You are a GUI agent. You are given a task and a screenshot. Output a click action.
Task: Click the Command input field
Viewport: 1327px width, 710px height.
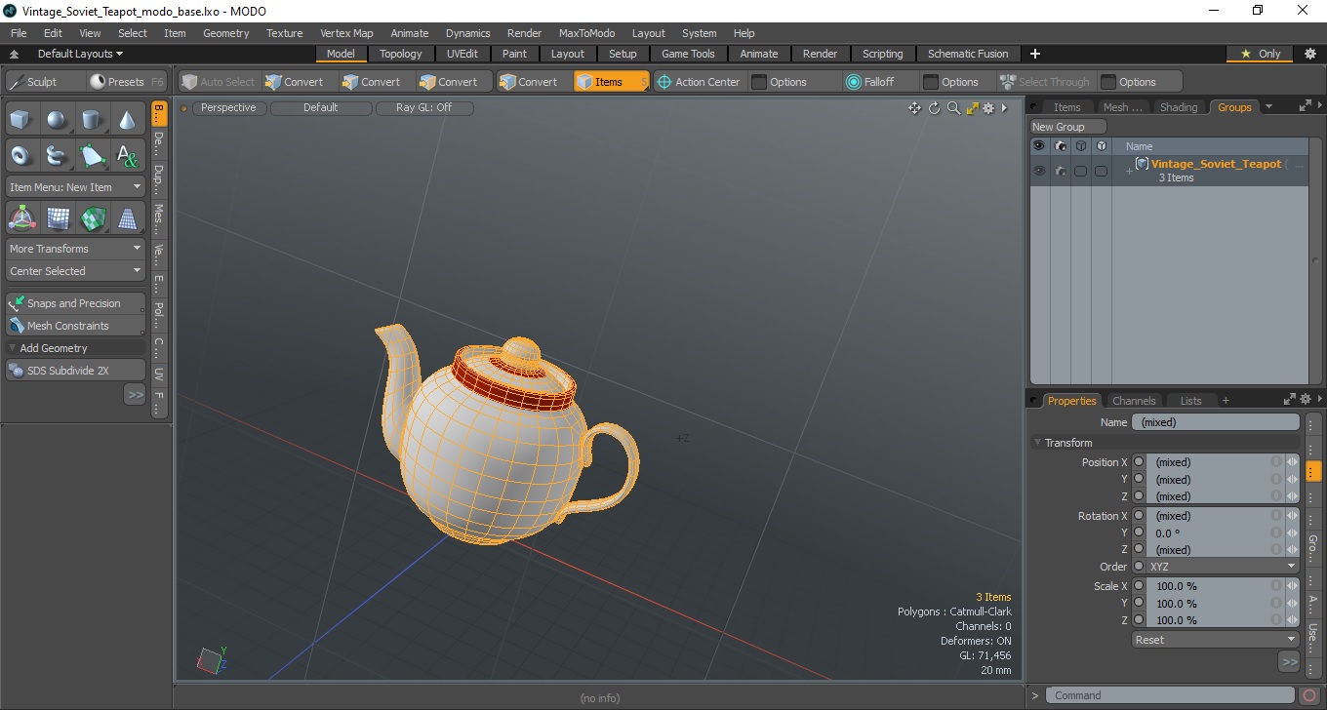click(x=1171, y=695)
